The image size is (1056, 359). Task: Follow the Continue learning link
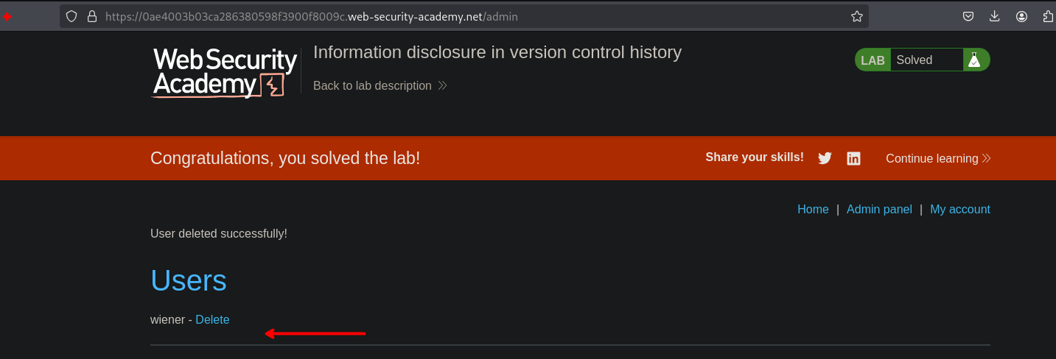(937, 158)
